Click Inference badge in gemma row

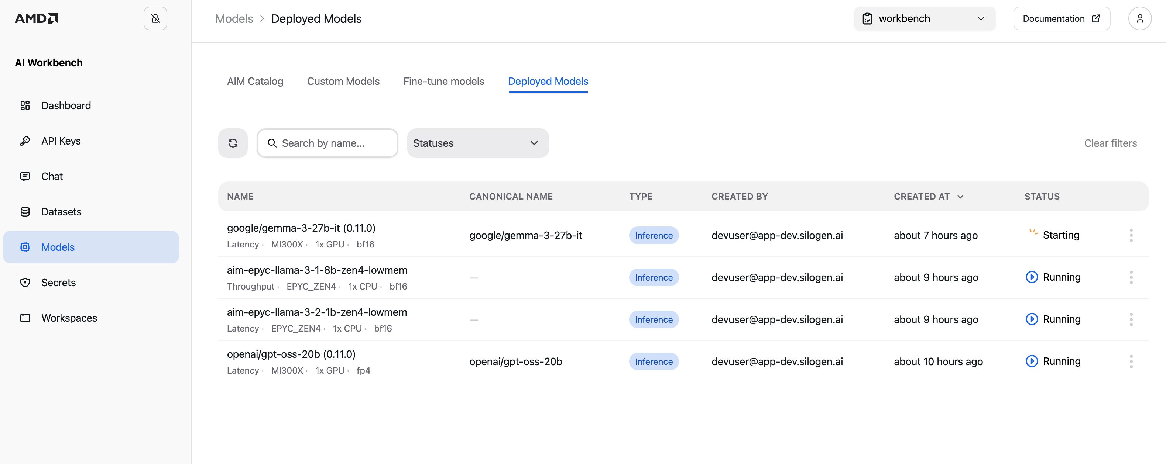[654, 235]
